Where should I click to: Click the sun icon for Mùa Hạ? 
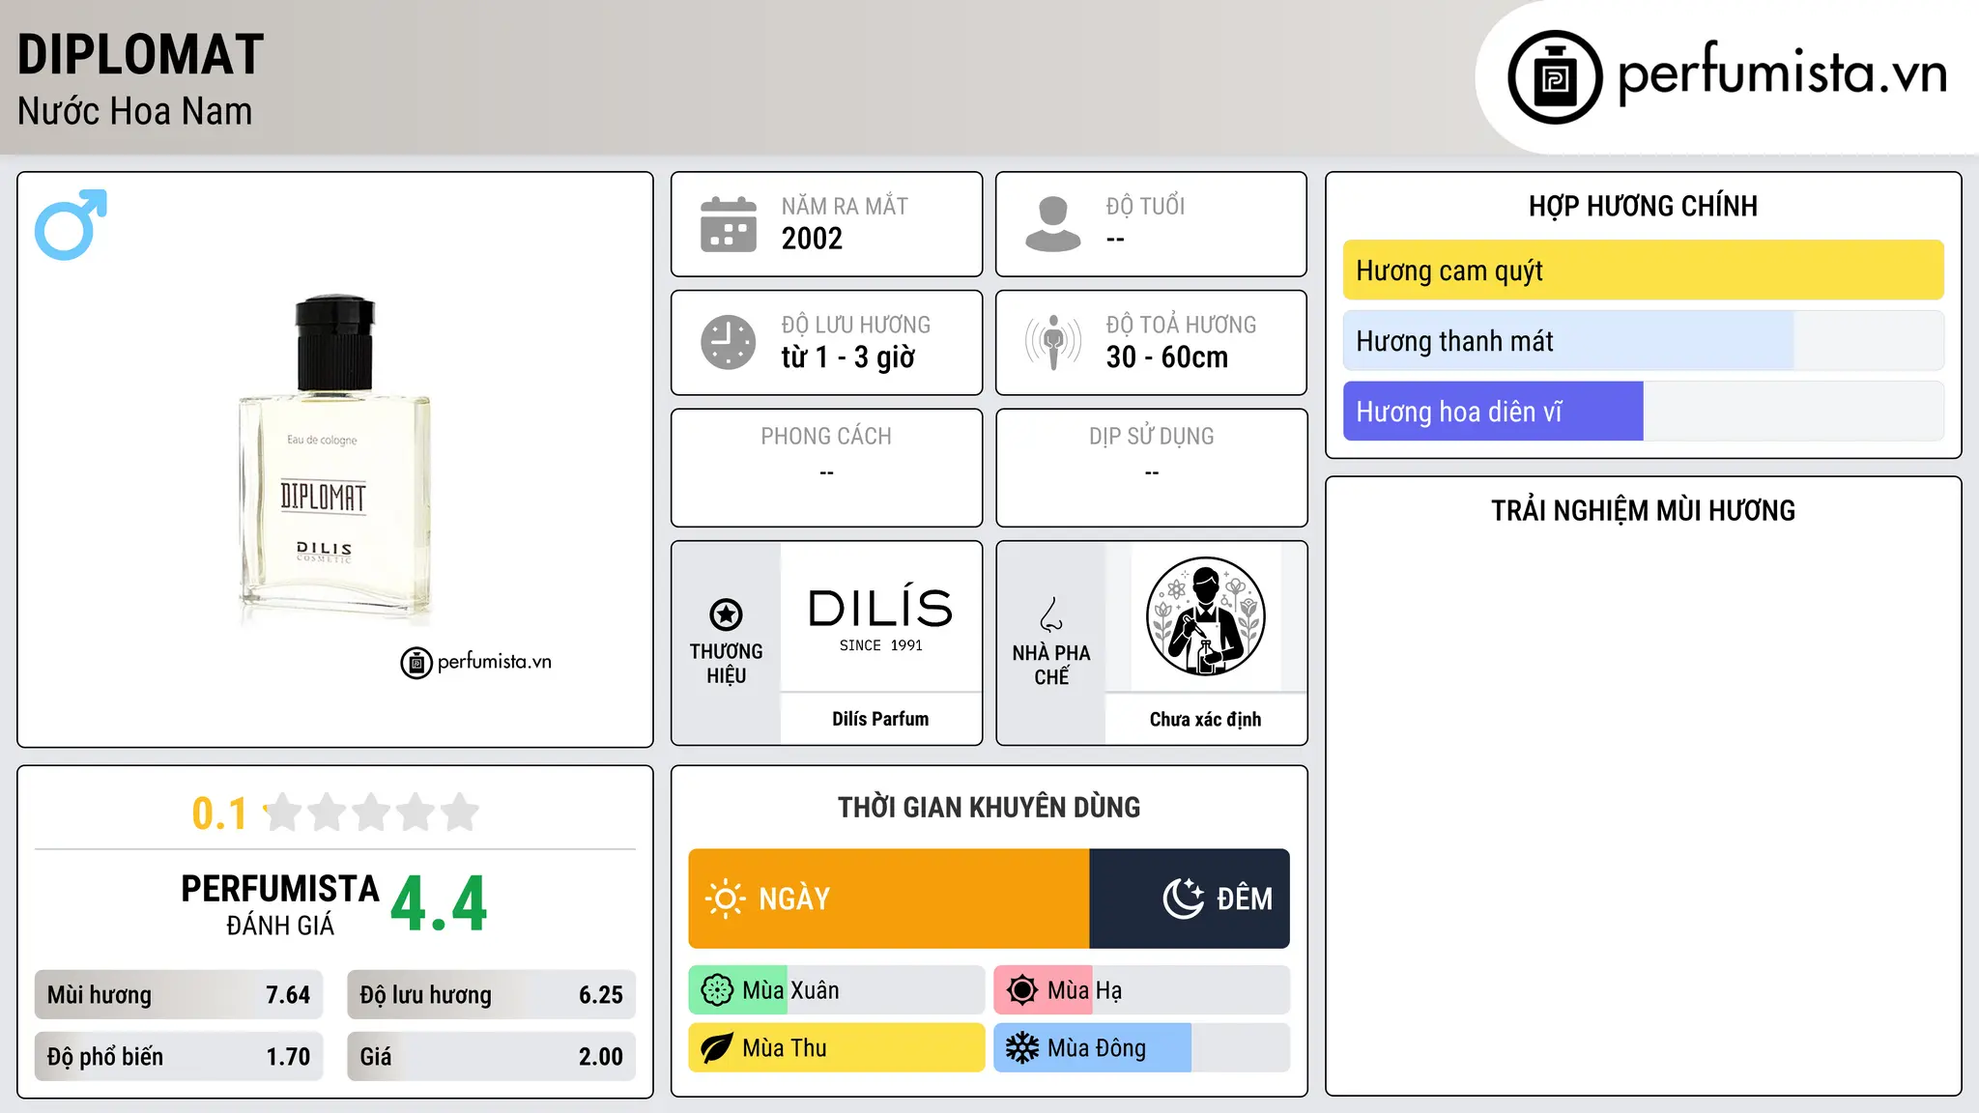point(1022,990)
